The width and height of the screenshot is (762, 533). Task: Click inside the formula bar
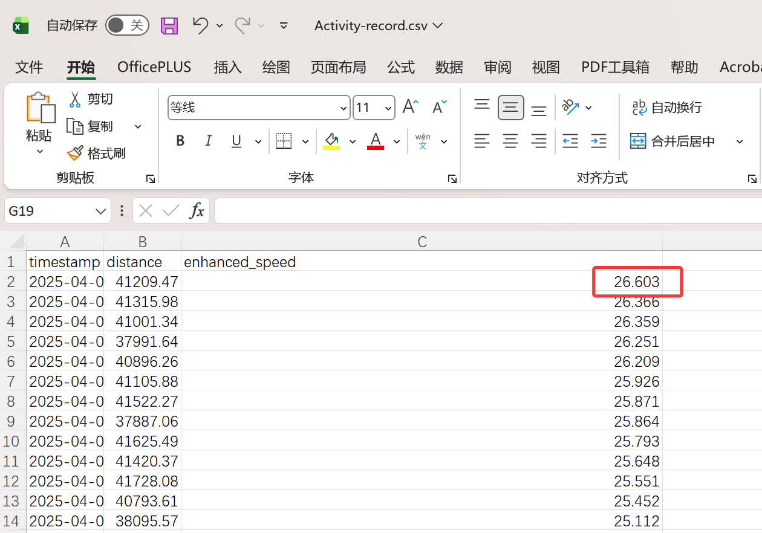pyautogui.click(x=487, y=211)
